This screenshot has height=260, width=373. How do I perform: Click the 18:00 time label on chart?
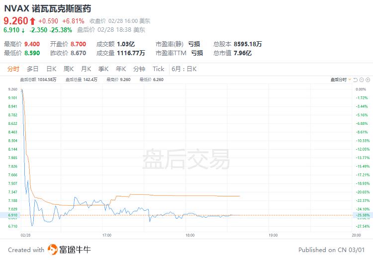point(190,235)
